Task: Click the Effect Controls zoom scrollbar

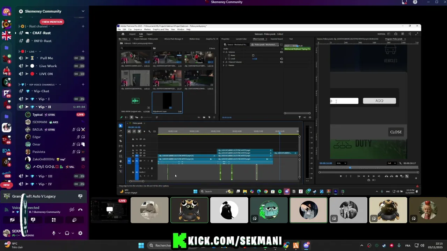Action: [297, 113]
